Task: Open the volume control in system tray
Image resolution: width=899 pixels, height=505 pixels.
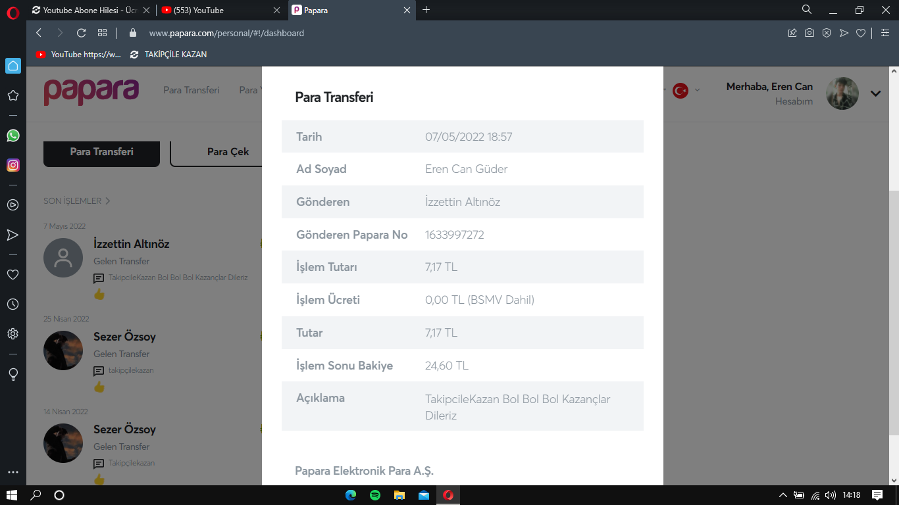Action: (x=831, y=495)
